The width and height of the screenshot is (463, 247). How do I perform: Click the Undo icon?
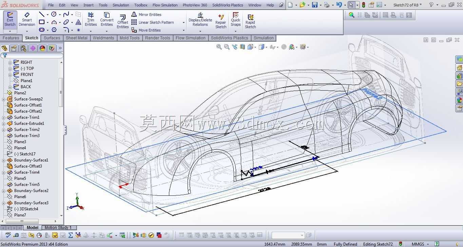tap(339, 5)
